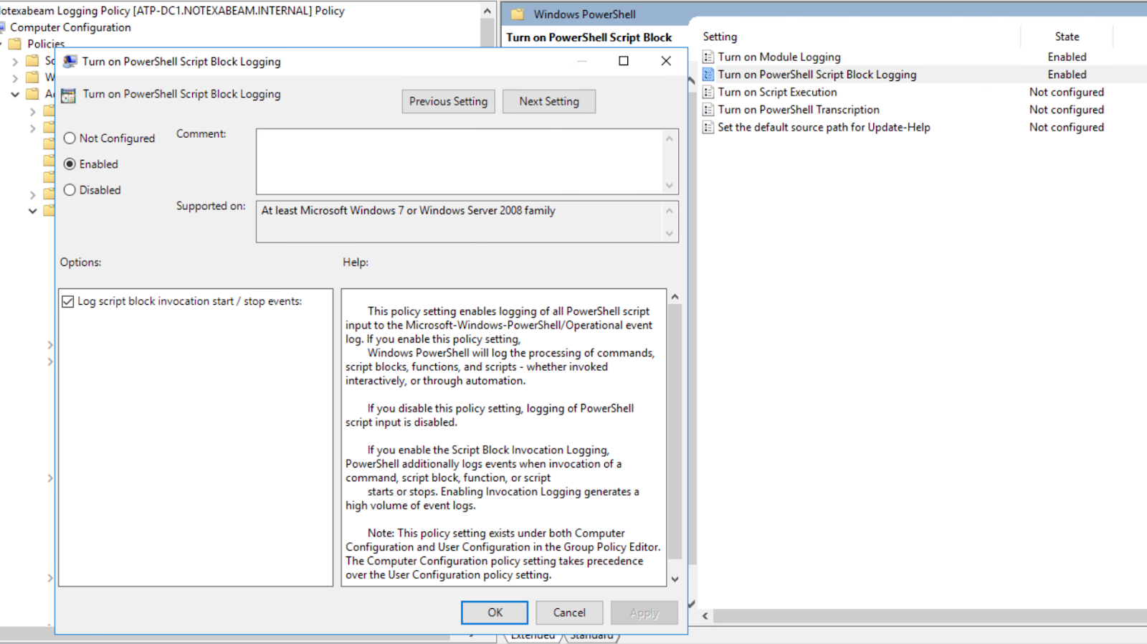Collapse the expanded A-folder under Policies
Screen dimensions: 1147x644
(x=15, y=94)
